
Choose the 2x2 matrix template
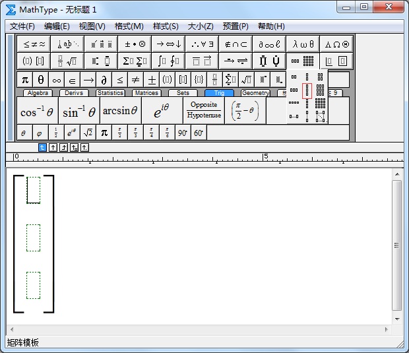(x=321, y=77)
